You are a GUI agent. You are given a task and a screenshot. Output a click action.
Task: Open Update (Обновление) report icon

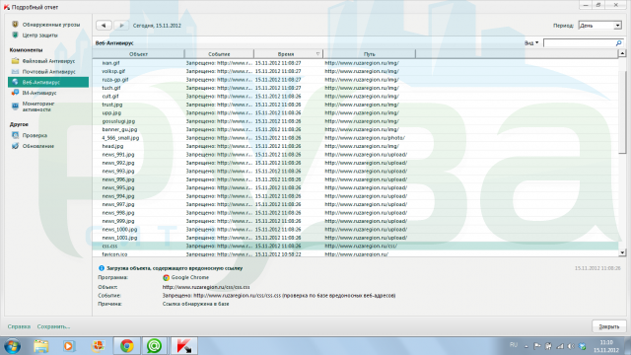pos(16,146)
